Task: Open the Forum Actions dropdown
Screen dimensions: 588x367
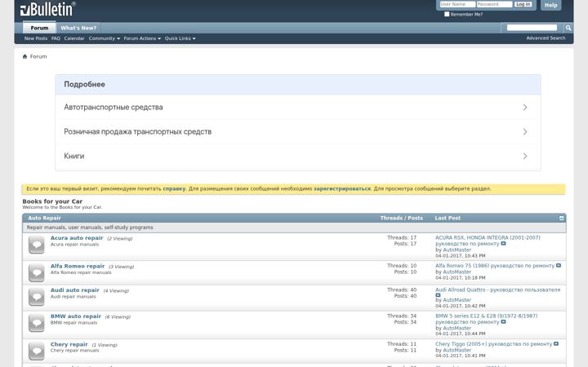Action: pos(142,38)
